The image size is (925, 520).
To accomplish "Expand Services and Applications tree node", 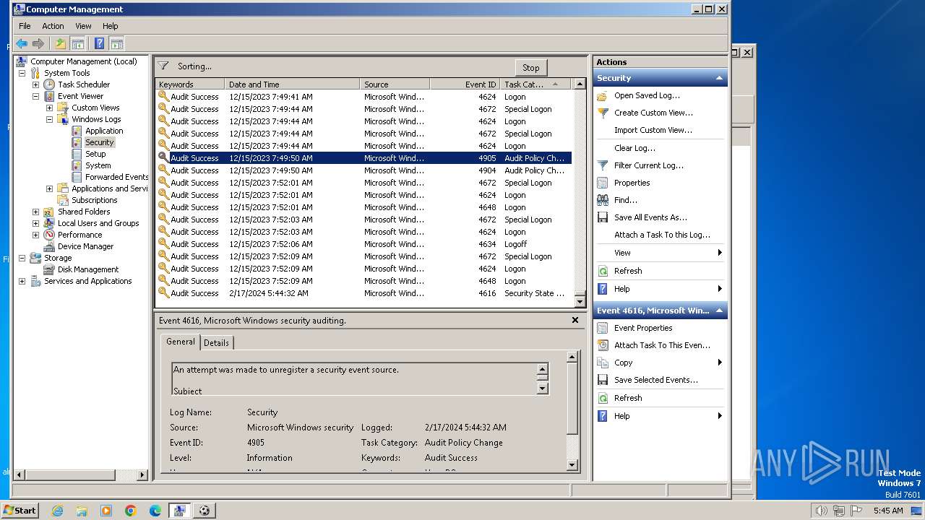I will 22,281.
